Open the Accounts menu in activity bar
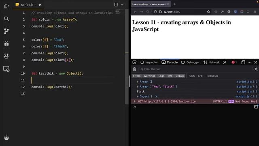This screenshot has width=259, height=146. [x=6, y=138]
